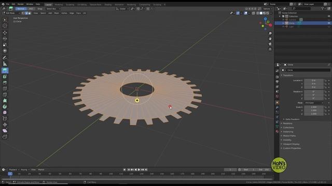332x186 pixels.
Task: Hide Collection with eye icon in outliner
Action: pos(329,16)
